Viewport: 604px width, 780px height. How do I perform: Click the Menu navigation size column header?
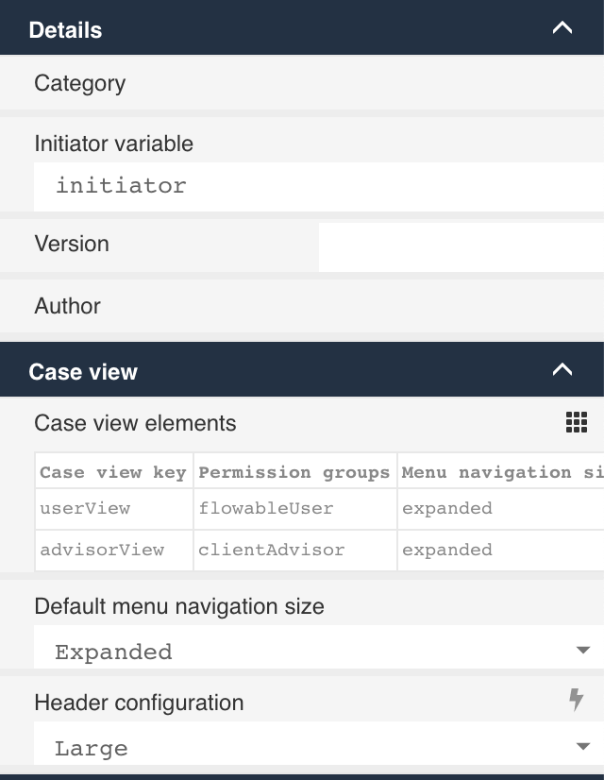pos(500,472)
